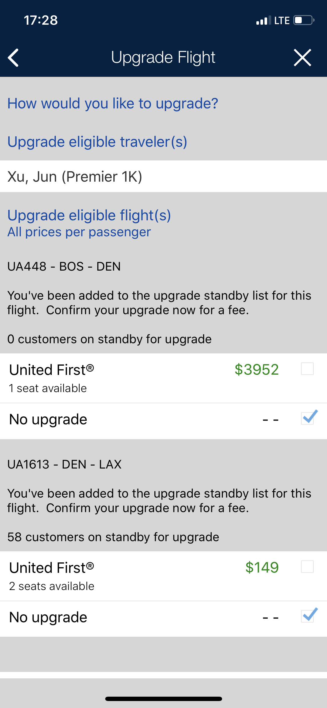Screen dimensions: 327x708
Task: Tap the LTE network indicator
Action: tap(282, 21)
